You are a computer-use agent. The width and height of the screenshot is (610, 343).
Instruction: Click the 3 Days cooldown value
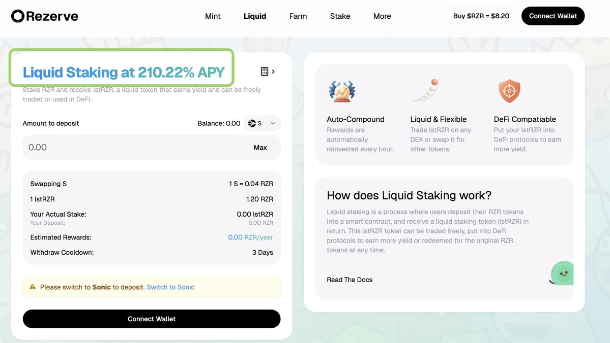(x=263, y=252)
